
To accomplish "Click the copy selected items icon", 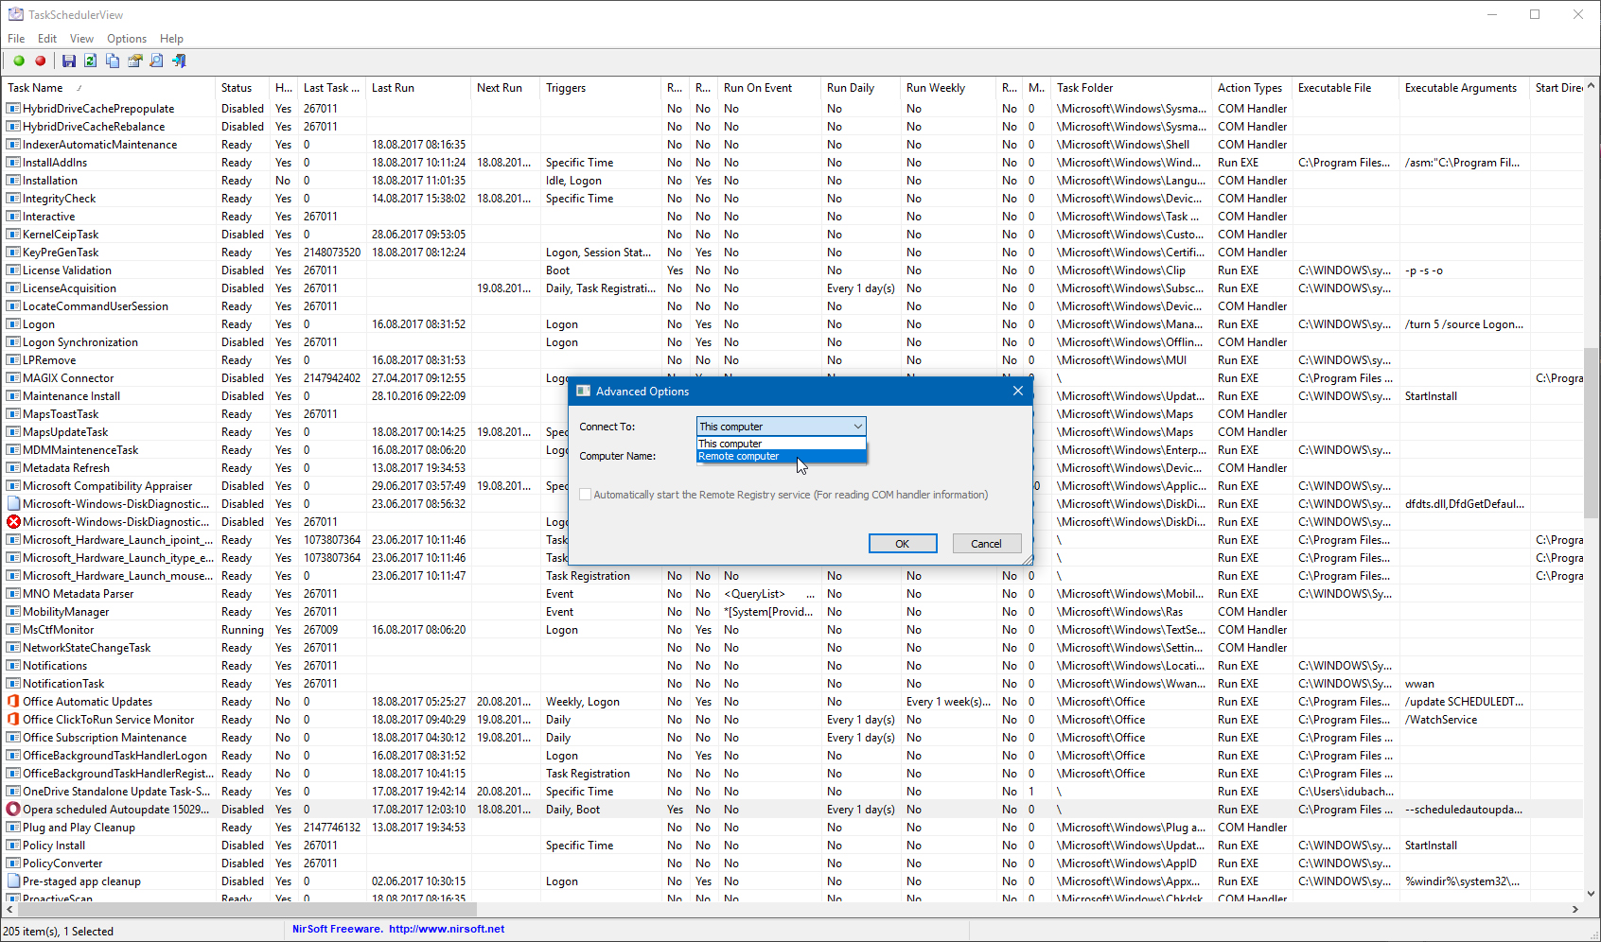I will [113, 61].
